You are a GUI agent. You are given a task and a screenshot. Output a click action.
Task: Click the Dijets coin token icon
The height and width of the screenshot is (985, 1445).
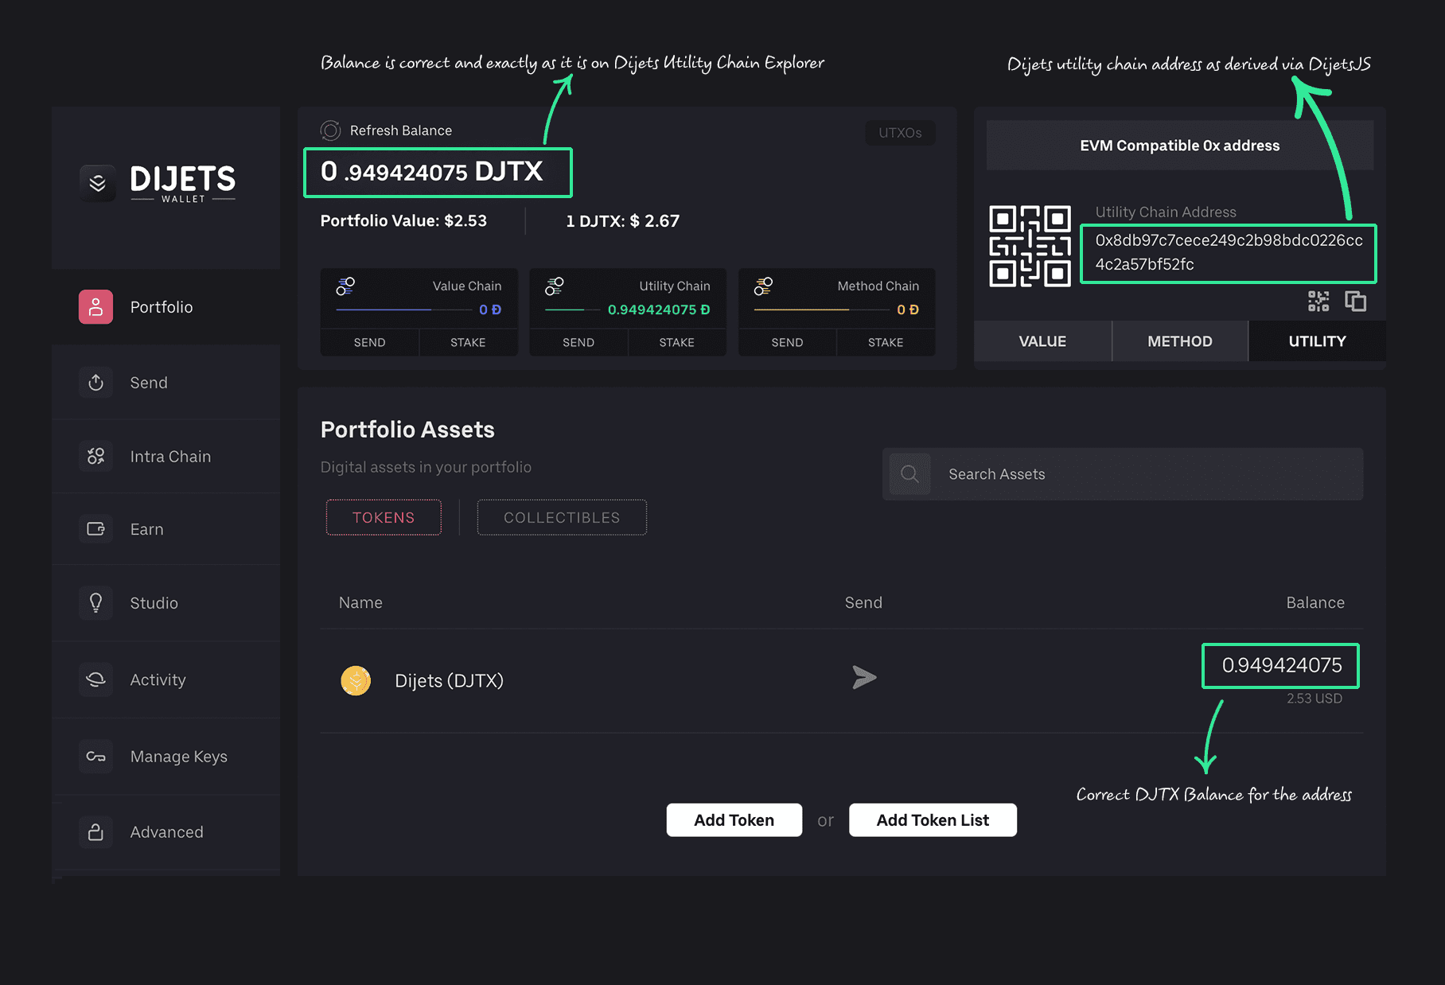point(356,681)
